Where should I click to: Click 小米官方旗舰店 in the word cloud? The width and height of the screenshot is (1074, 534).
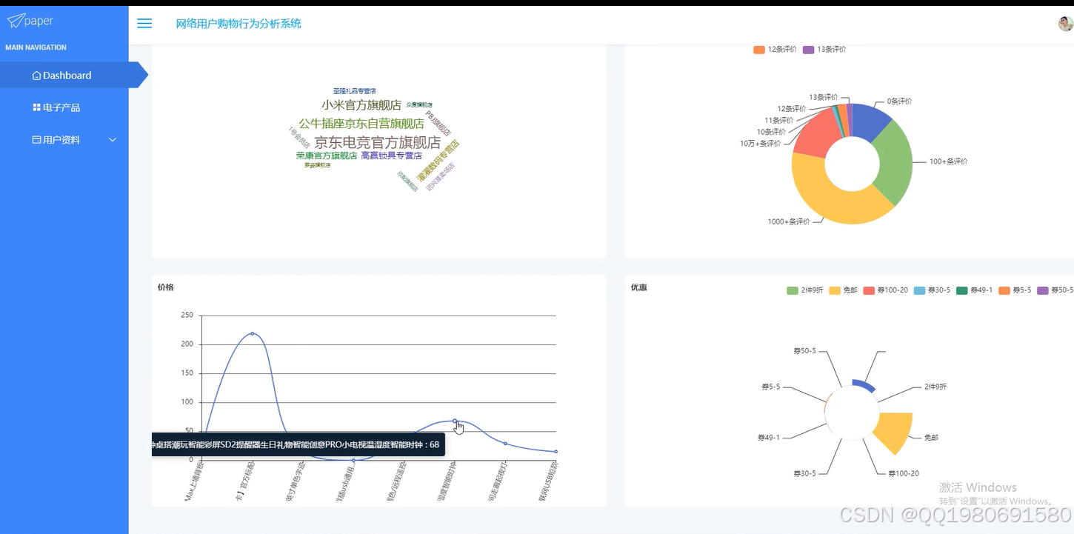(x=361, y=105)
